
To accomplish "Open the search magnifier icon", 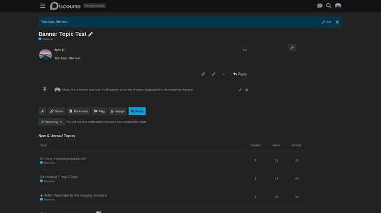I will coord(329,6).
